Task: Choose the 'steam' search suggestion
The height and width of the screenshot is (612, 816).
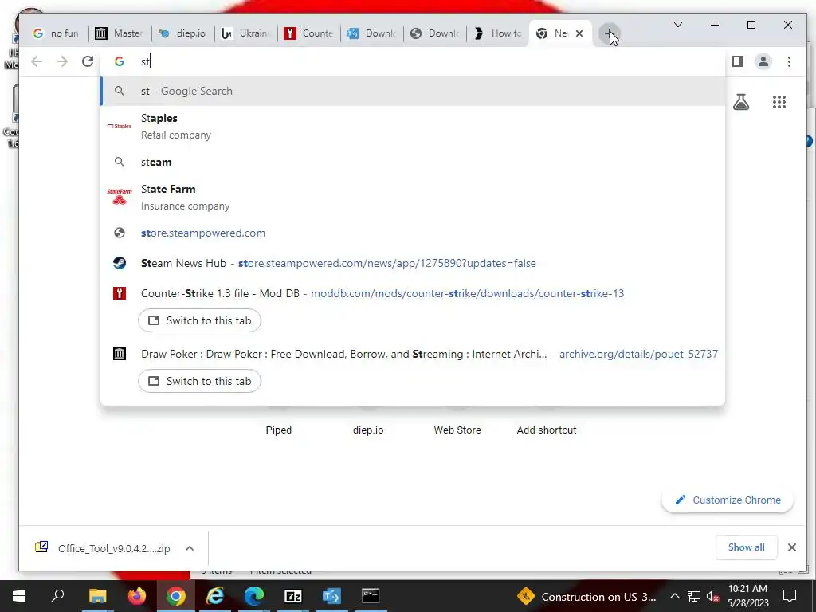Action: (x=413, y=162)
